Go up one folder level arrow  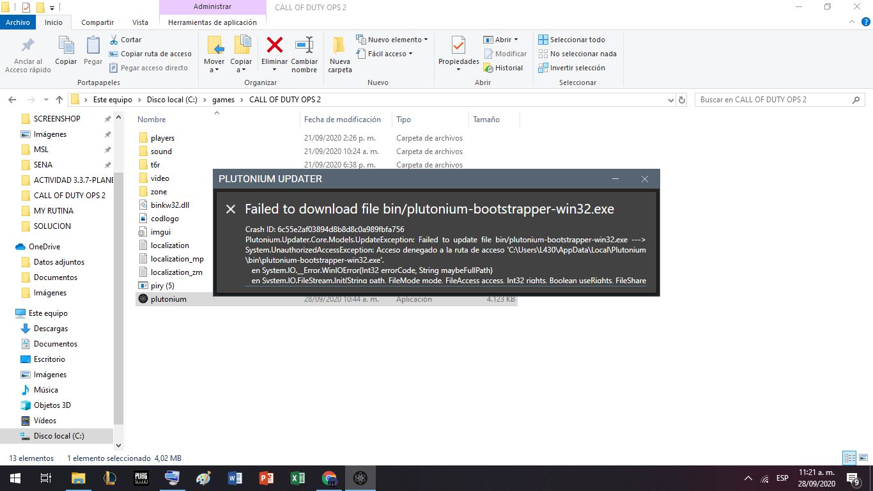[59, 100]
